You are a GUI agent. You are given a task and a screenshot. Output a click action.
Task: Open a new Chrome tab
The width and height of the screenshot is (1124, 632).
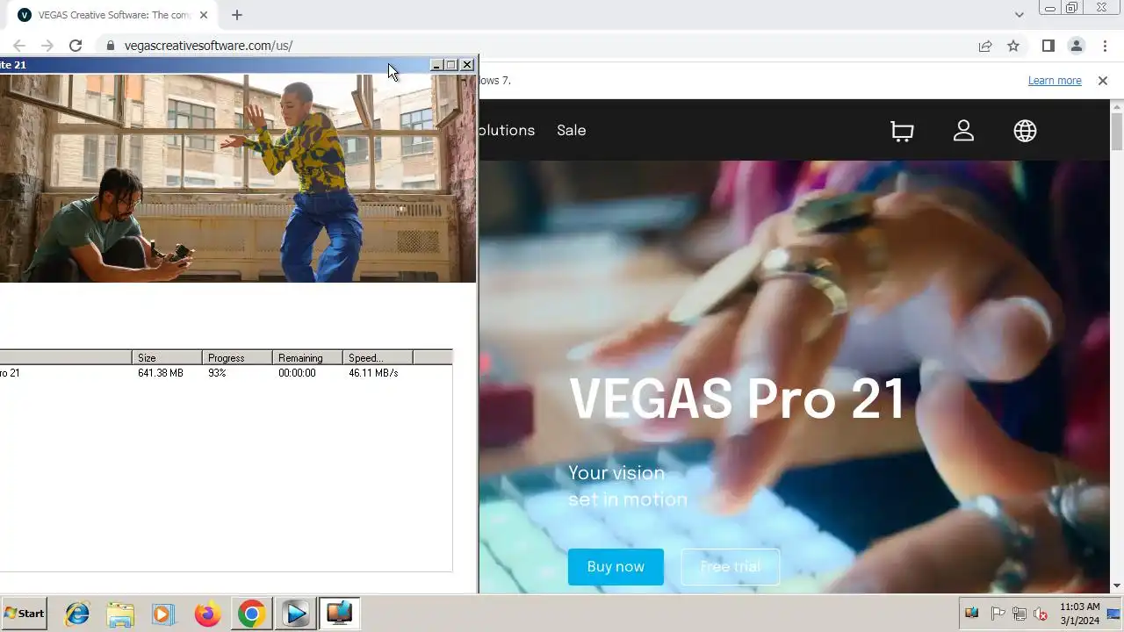[237, 15]
